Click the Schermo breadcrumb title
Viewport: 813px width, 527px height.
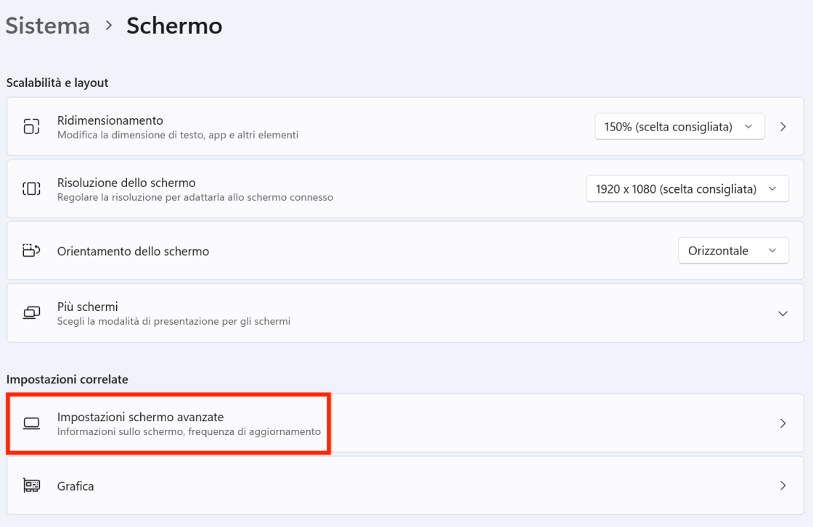click(x=174, y=25)
